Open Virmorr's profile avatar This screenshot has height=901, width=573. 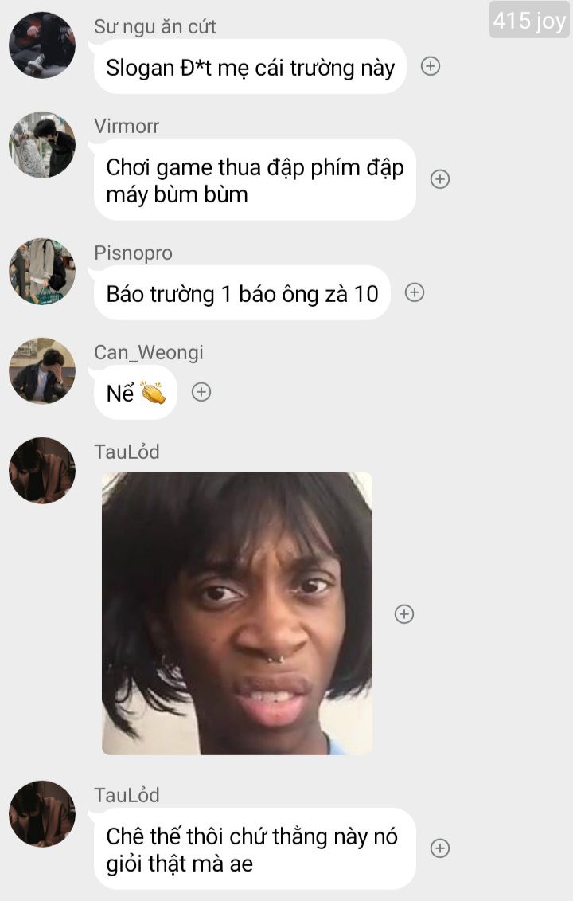tap(42, 144)
